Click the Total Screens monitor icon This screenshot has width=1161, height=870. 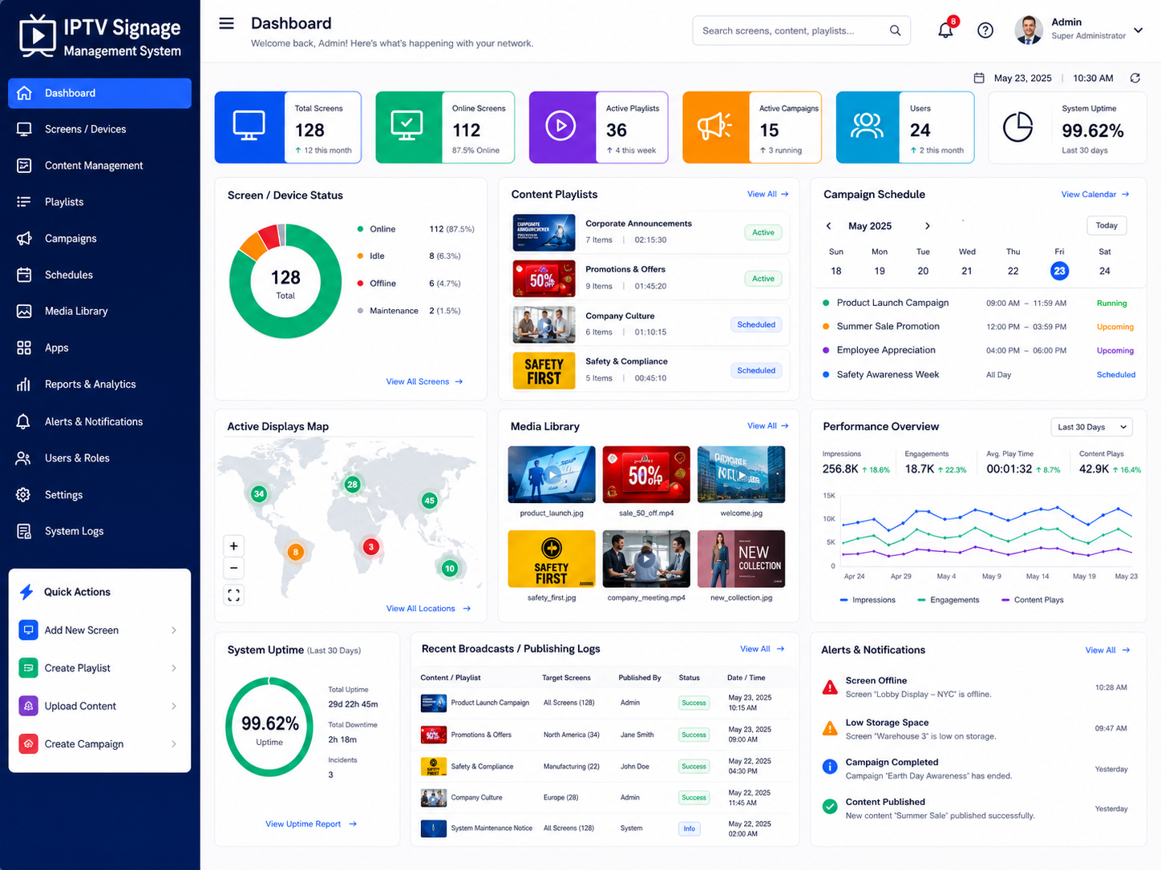pos(249,127)
